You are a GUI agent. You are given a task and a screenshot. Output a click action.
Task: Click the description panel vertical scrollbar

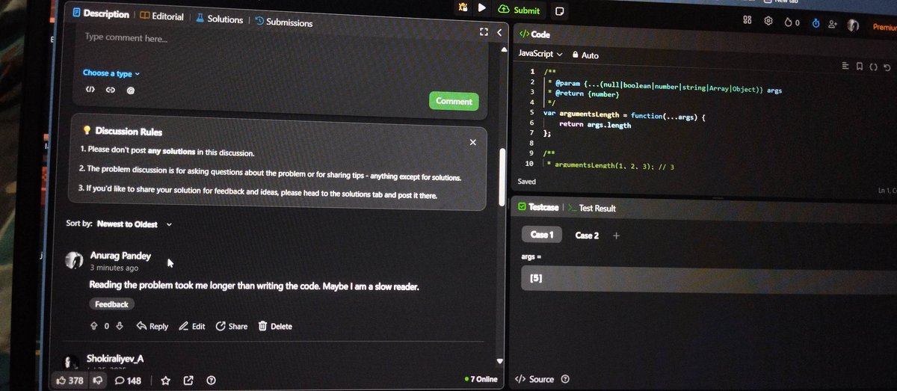(502, 176)
